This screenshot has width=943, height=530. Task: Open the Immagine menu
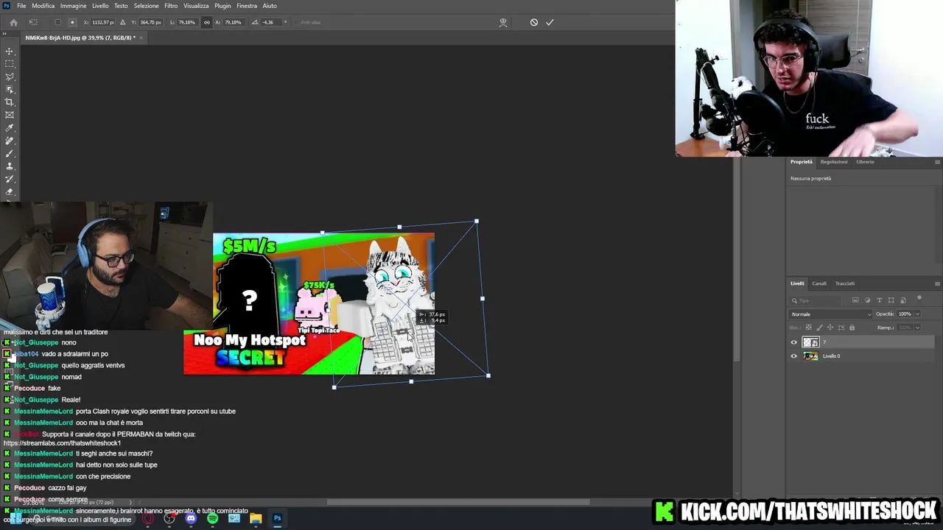(x=73, y=6)
